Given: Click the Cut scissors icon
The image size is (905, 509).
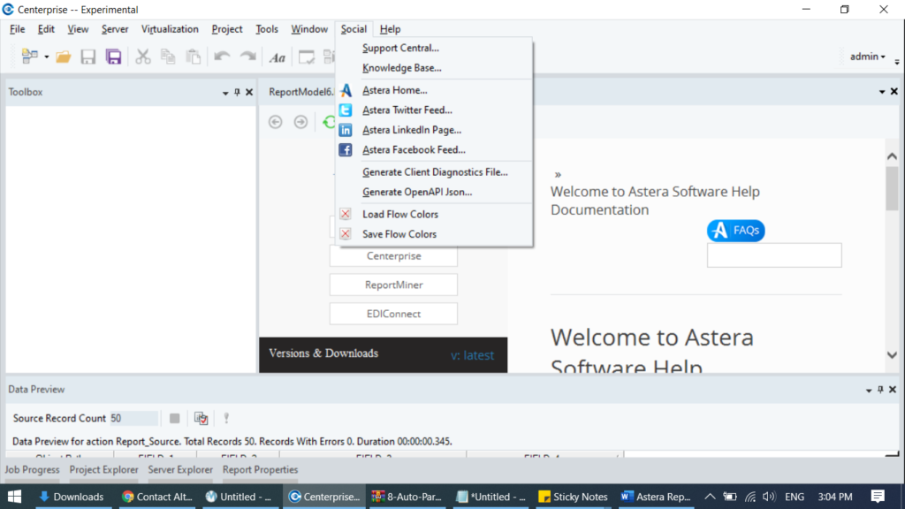Looking at the screenshot, I should [142, 57].
